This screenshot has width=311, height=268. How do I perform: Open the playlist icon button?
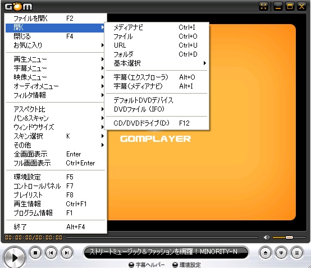coord(297,253)
